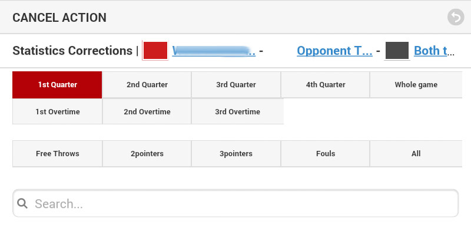Show Whole game statistics

point(416,85)
